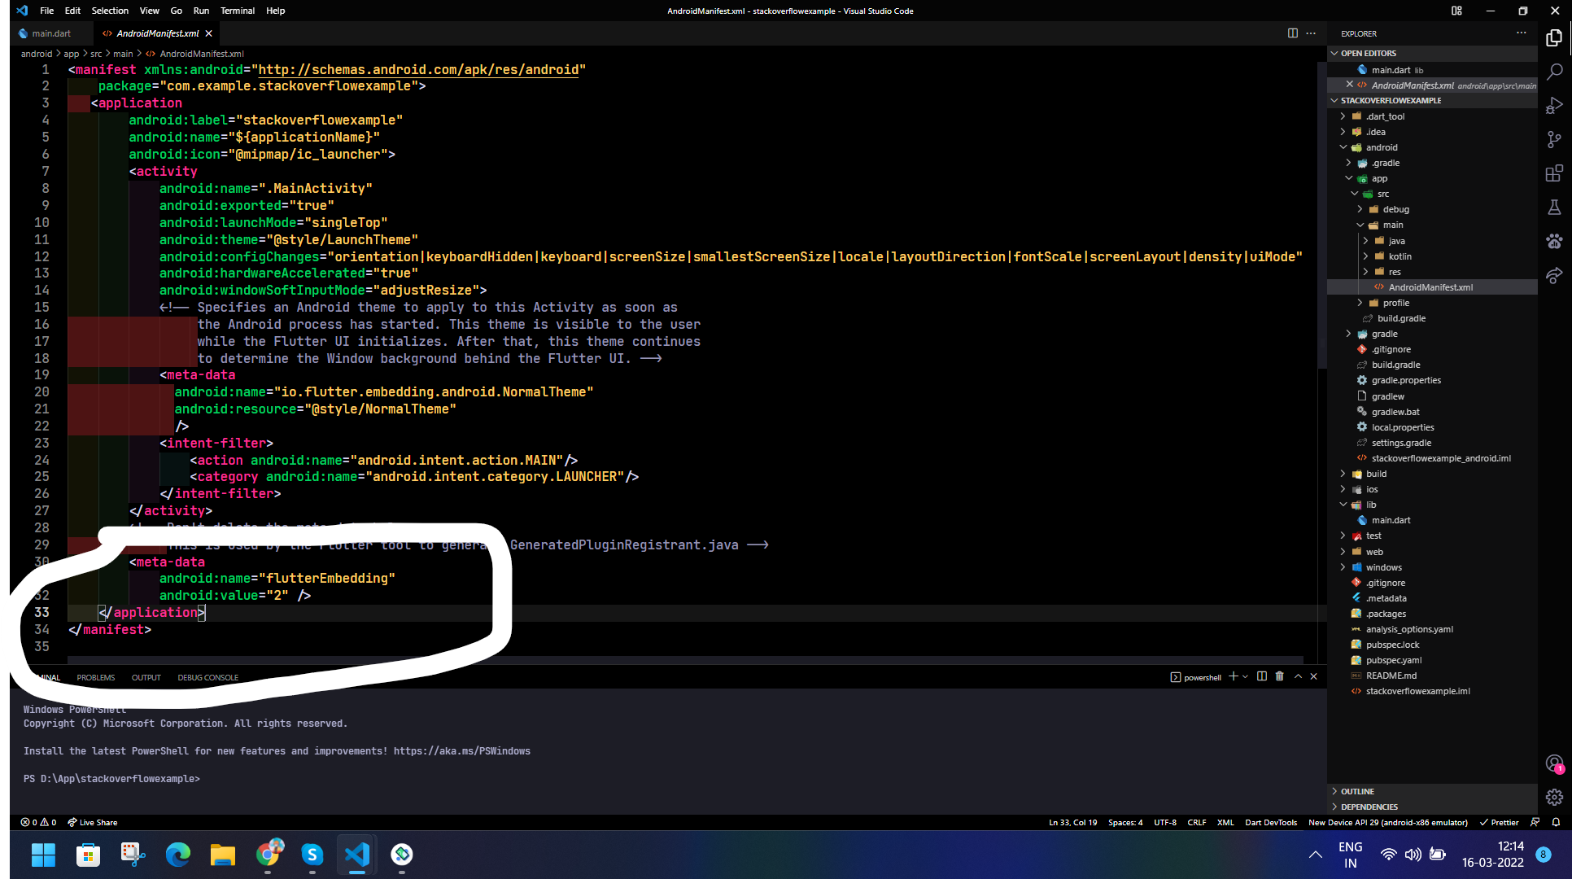
Task: Switch to the PROBLEMS panel tab
Action: click(x=96, y=677)
